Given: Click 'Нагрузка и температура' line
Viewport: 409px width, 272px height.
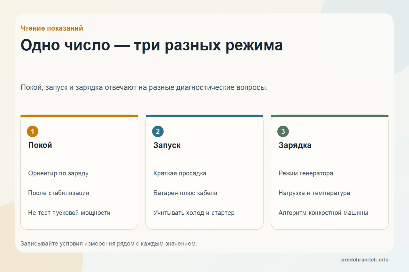Looking at the screenshot, I should pos(314,193).
